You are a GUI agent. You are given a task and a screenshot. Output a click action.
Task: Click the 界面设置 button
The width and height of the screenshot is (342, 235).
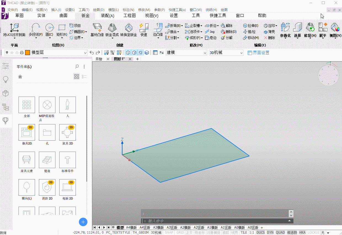(258, 53)
